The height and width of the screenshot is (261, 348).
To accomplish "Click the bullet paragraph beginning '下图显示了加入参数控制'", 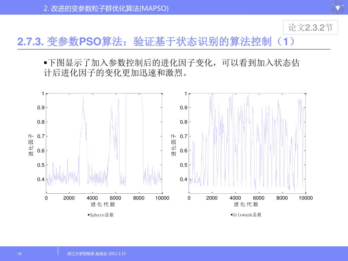I will [x=172, y=68].
